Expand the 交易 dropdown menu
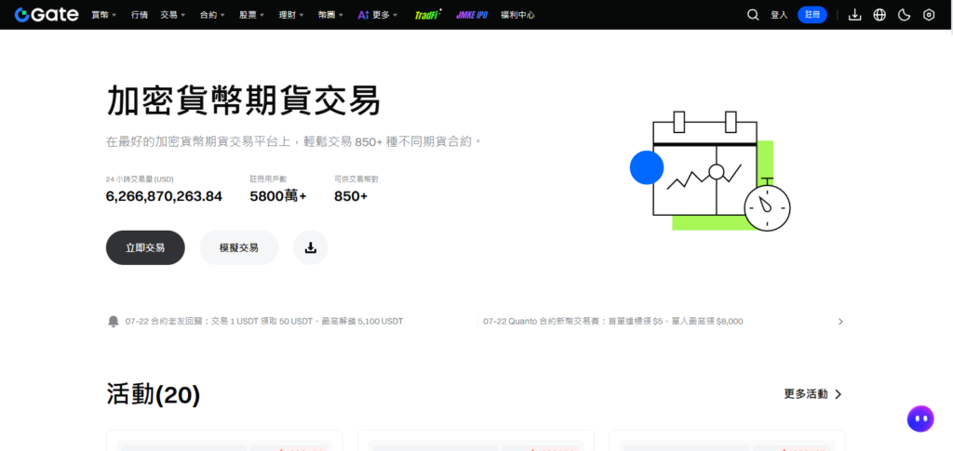This screenshot has width=953, height=451. 173,15
